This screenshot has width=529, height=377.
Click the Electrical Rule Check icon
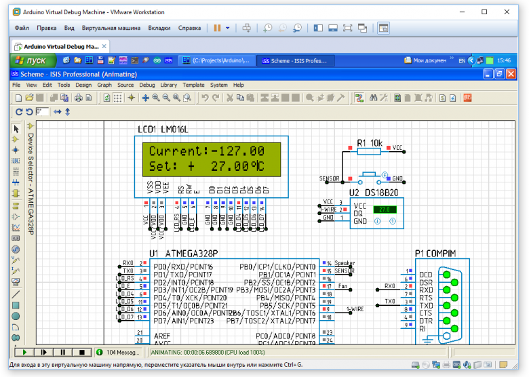(x=453, y=98)
